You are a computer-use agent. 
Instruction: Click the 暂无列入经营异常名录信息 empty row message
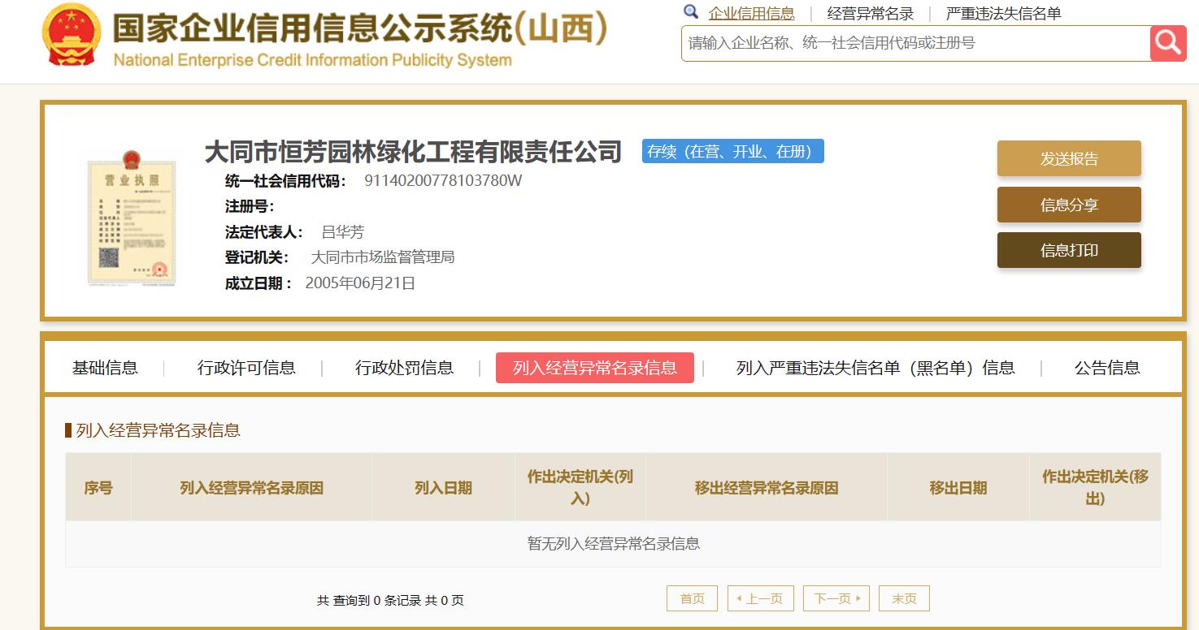click(x=614, y=544)
